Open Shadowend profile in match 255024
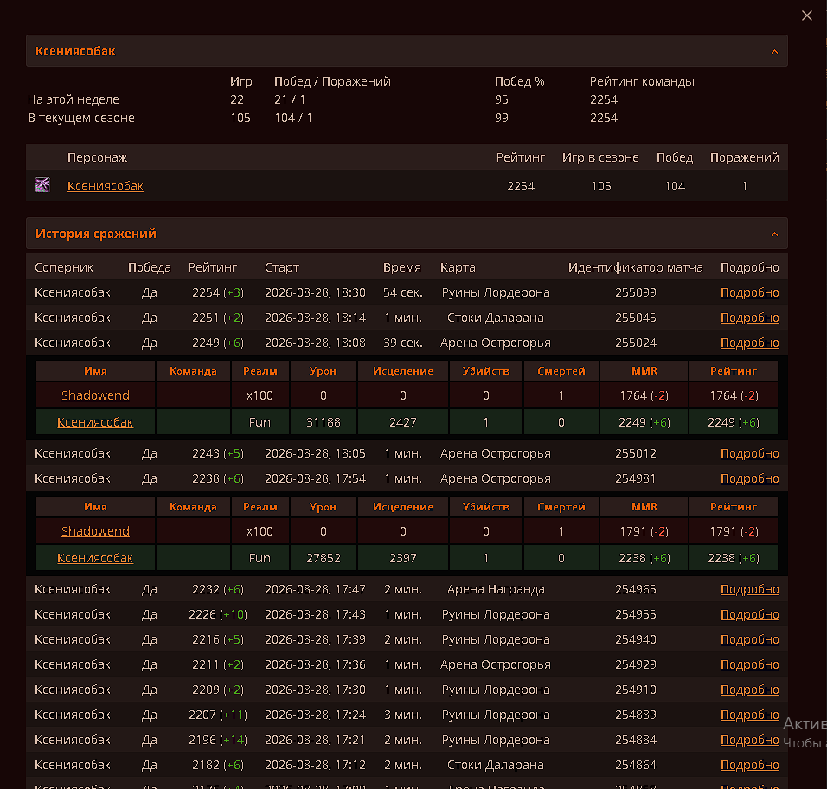 [x=95, y=395]
